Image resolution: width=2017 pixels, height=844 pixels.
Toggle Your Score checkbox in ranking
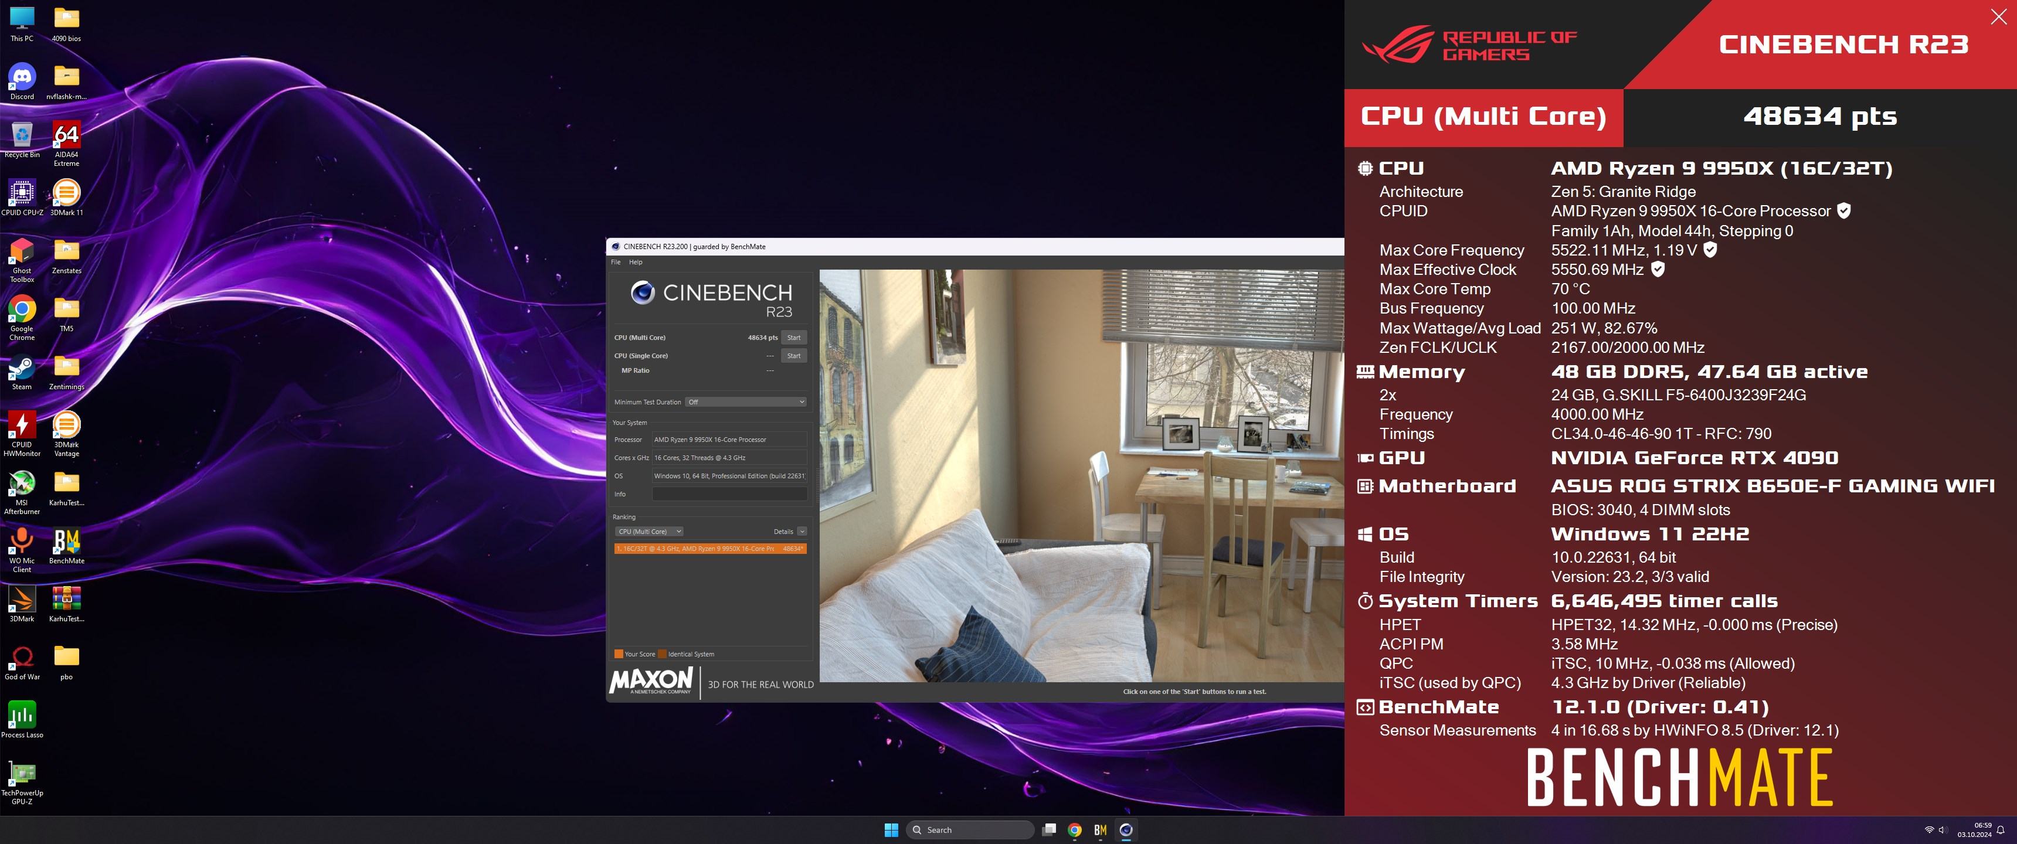619,654
